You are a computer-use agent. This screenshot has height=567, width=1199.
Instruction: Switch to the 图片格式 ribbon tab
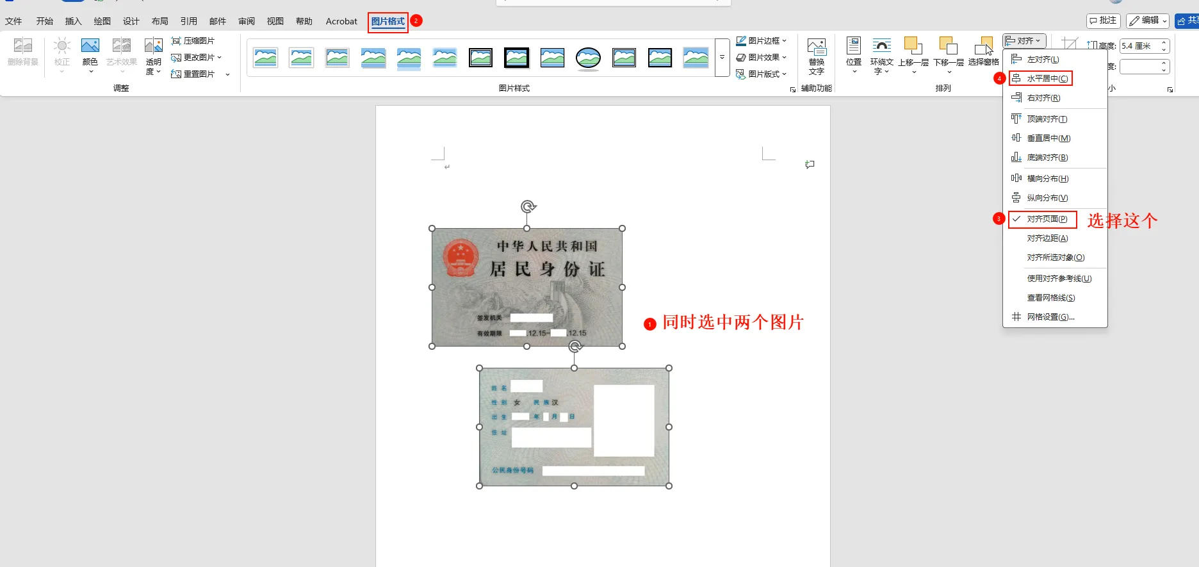[387, 21]
